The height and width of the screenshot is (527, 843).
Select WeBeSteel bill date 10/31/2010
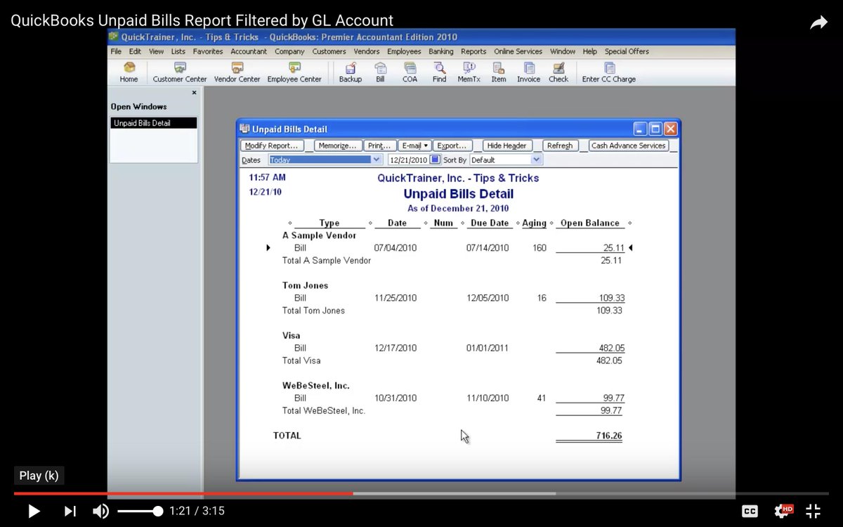tap(396, 398)
